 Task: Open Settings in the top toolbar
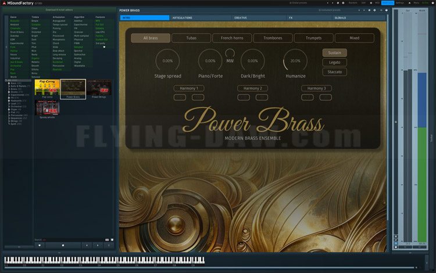point(400,3)
